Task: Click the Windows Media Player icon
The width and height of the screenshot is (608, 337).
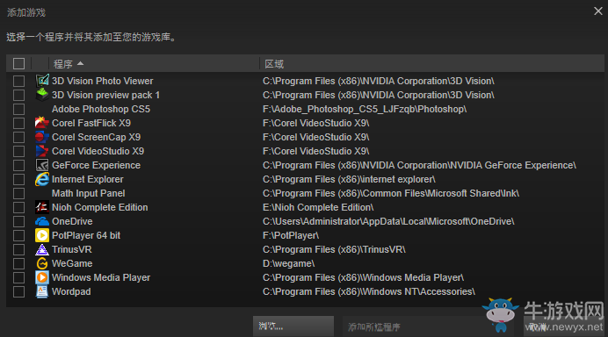Action: tap(42, 277)
